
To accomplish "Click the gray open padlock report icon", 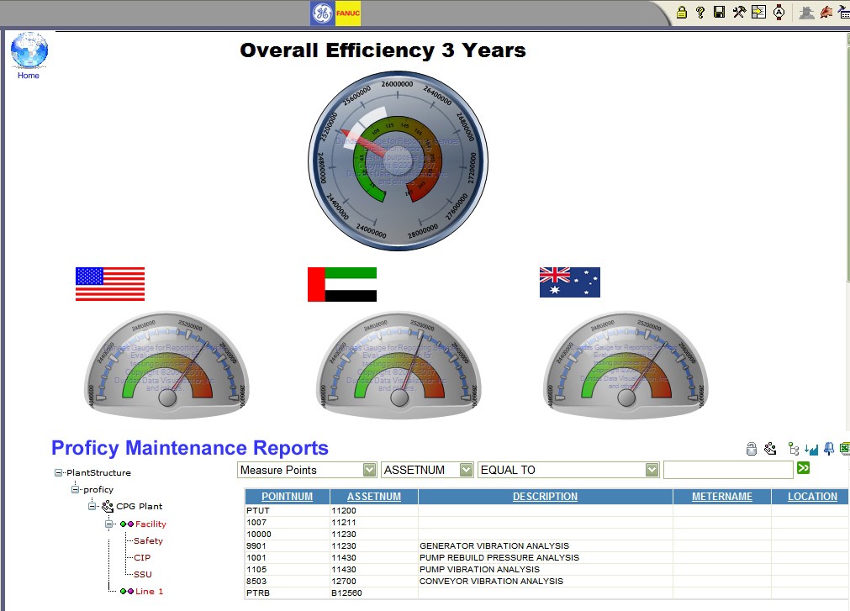I will point(752,449).
